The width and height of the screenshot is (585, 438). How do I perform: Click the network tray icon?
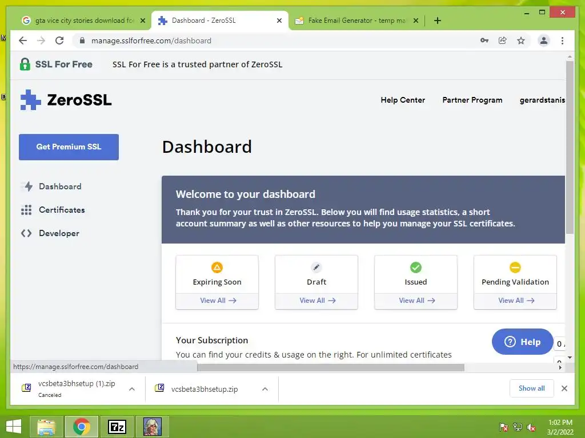tap(518, 427)
